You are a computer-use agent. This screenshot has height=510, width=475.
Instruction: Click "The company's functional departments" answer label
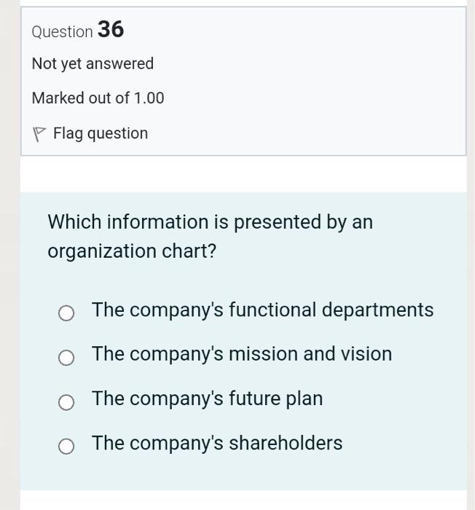[262, 310]
